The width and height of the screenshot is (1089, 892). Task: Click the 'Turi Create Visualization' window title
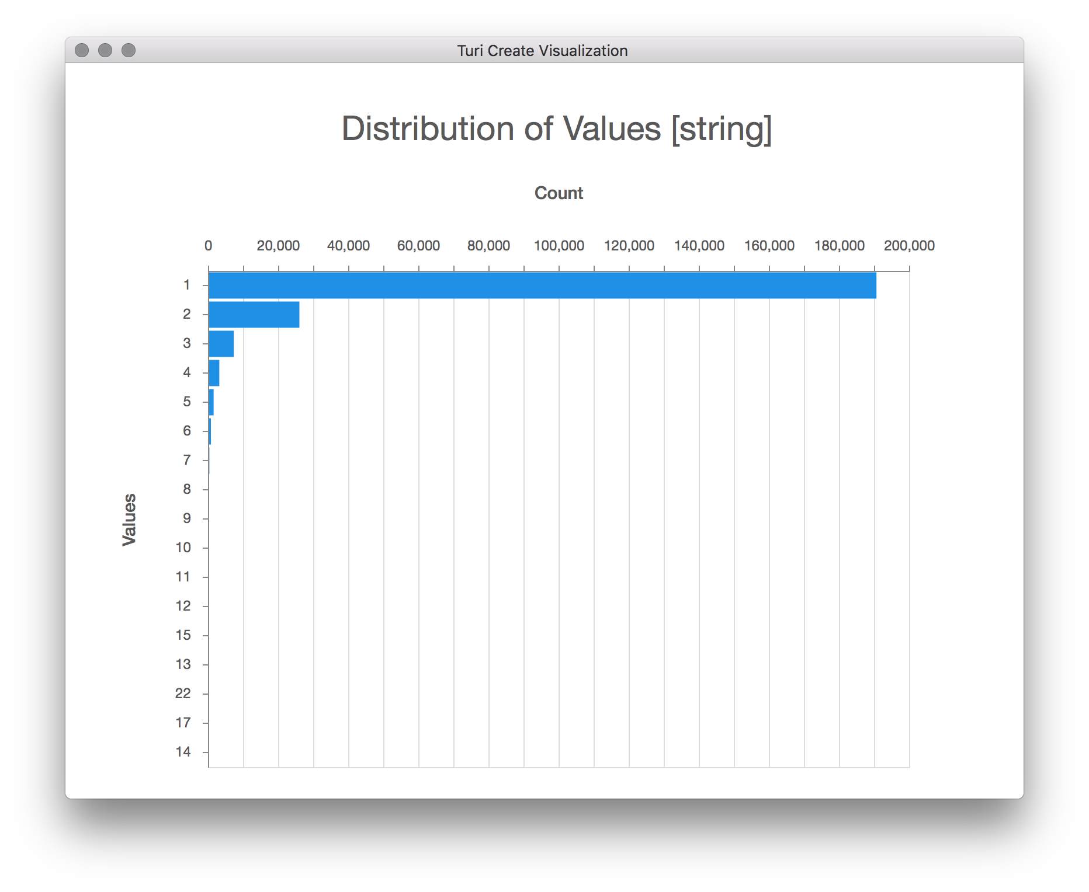click(542, 51)
